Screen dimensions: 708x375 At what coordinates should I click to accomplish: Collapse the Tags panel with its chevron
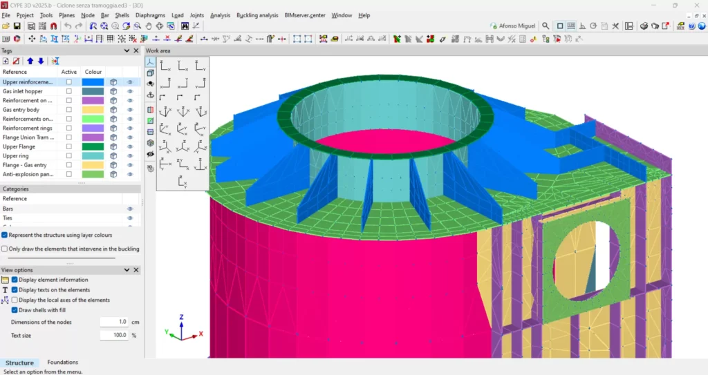pos(127,51)
